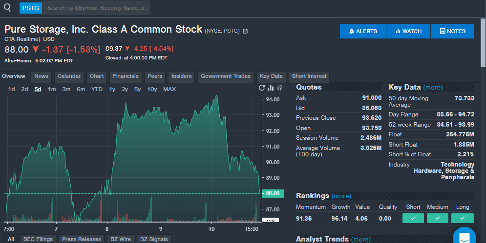This screenshot has height=243, width=486.
Task: Expand Analyst Trends with the more link
Action: point(360,239)
